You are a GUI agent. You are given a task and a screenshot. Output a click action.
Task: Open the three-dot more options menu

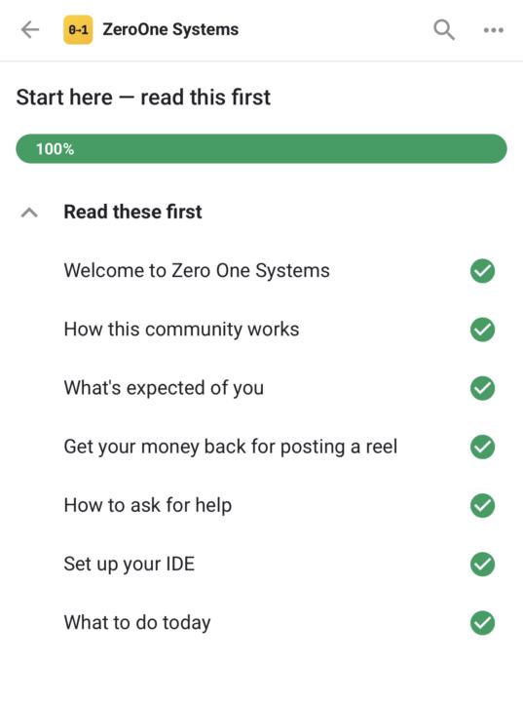(x=494, y=30)
